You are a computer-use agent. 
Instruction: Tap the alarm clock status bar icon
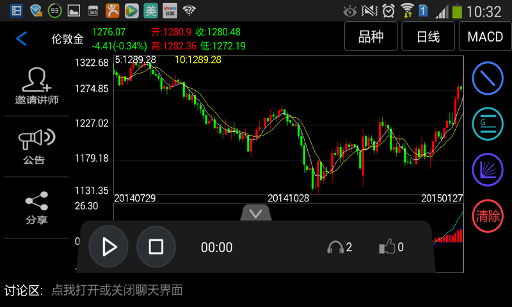pyautogui.click(x=388, y=11)
